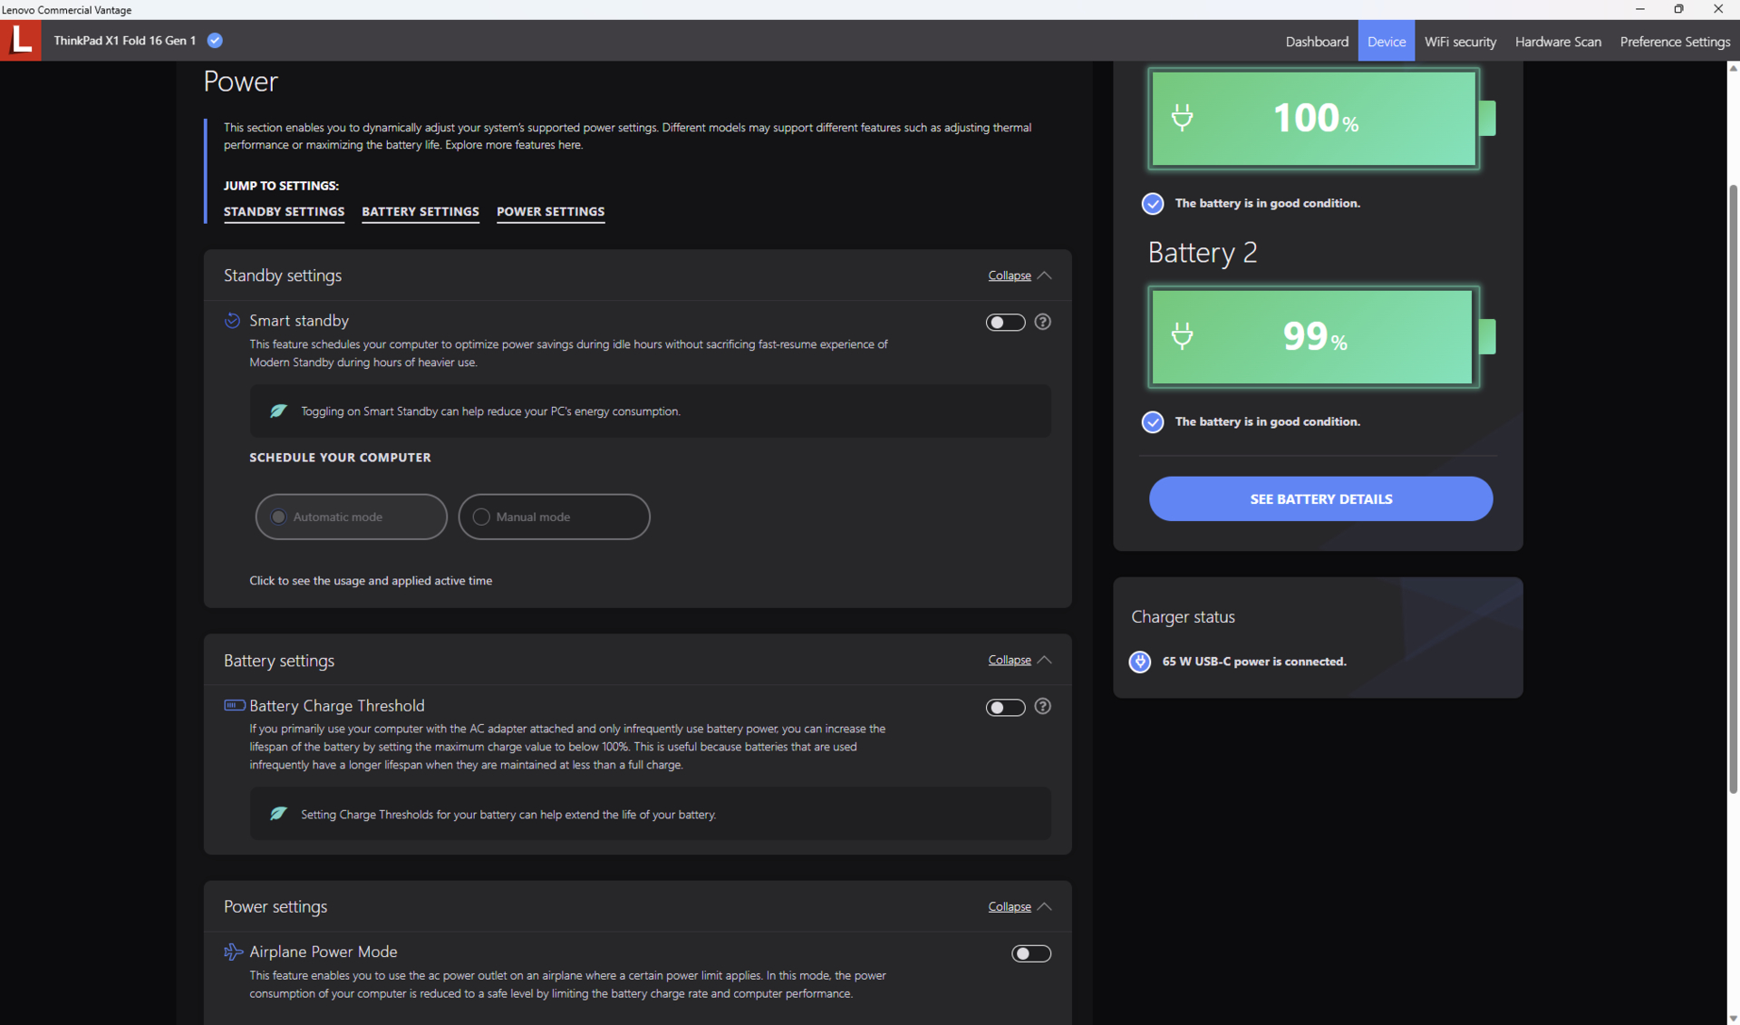Image resolution: width=1740 pixels, height=1025 pixels.
Task: Click the Airplane Power Mode airplane icon
Action: tap(233, 952)
